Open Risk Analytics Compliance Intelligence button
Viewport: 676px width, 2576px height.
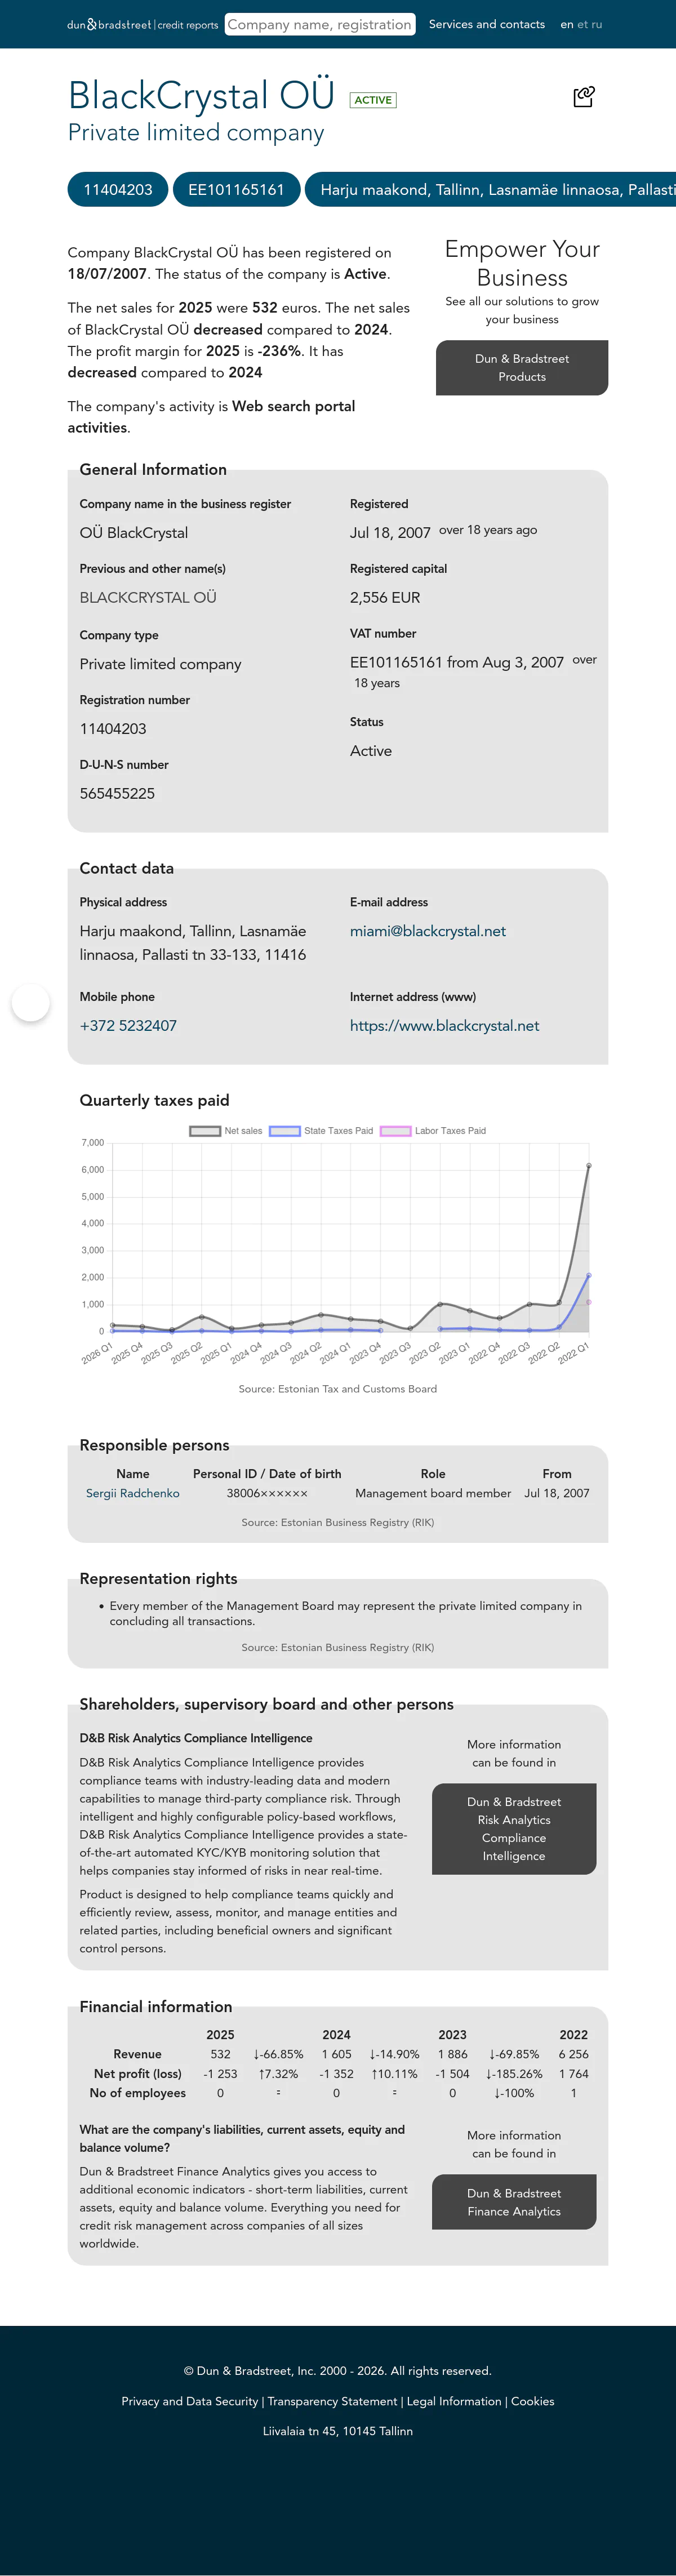[514, 1829]
